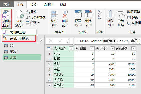Open 属性 properties
This screenshot has width=141, height=94.
(31, 12)
